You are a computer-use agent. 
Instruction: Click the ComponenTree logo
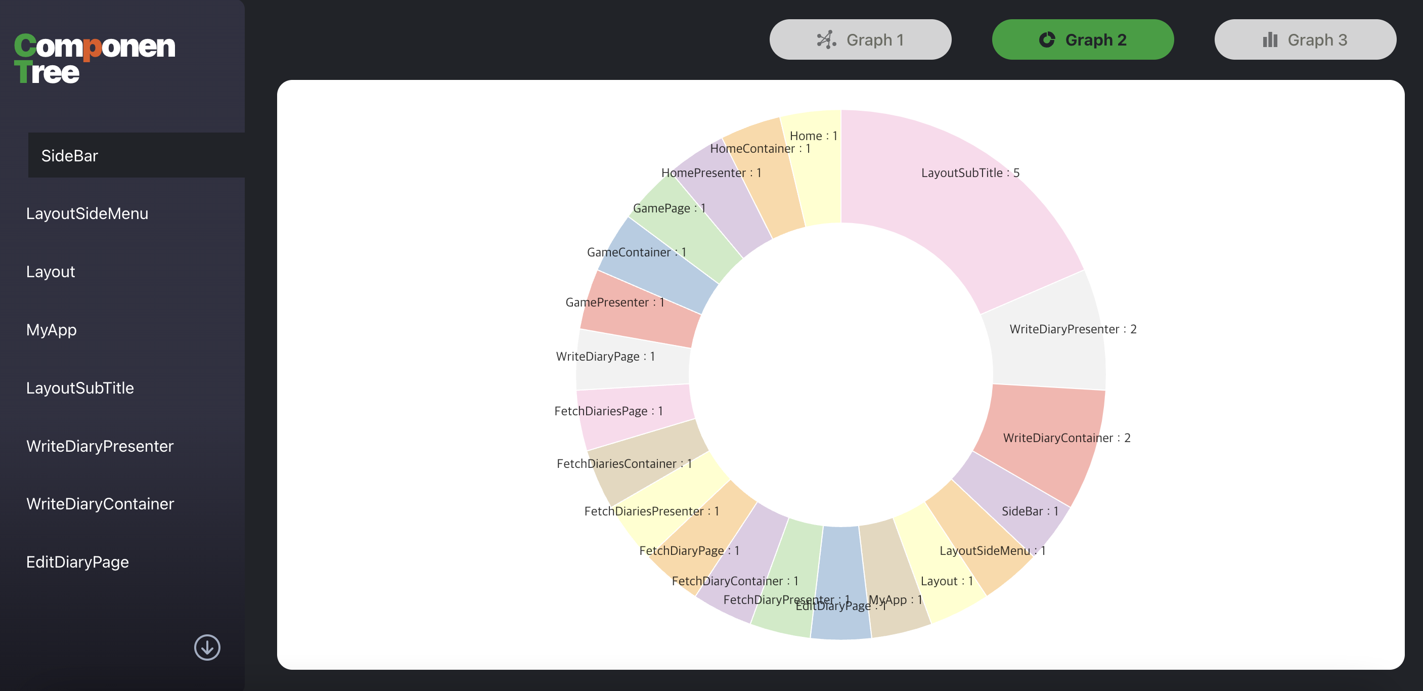pos(95,59)
